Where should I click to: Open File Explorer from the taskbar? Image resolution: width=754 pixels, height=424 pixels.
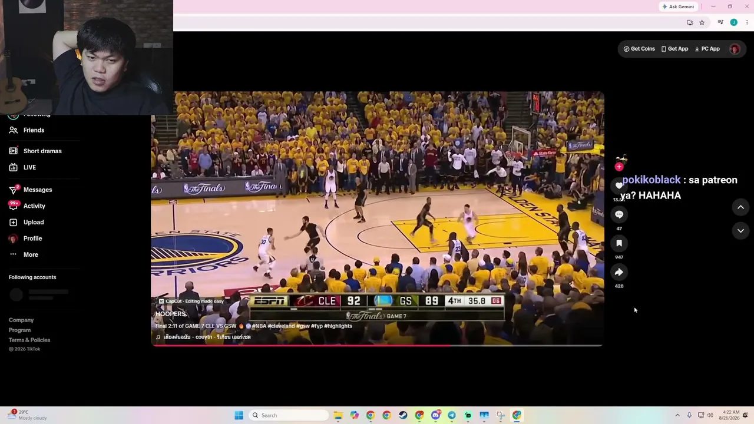pyautogui.click(x=338, y=415)
